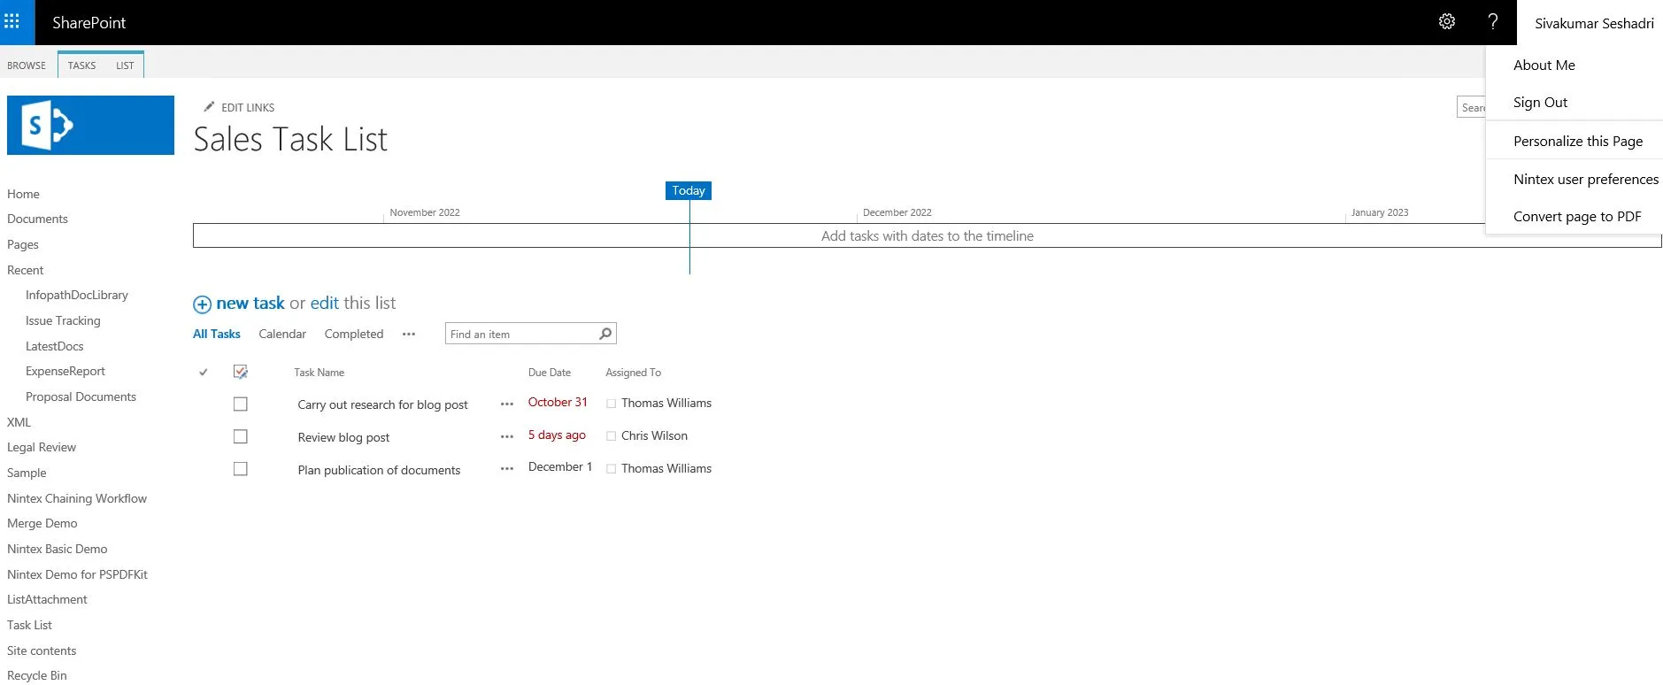Open the Proposal Documents library link
The width and height of the screenshot is (1663, 685).
click(x=81, y=397)
